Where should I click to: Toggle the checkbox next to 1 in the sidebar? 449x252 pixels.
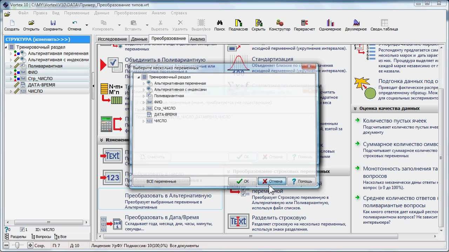tap(22, 230)
